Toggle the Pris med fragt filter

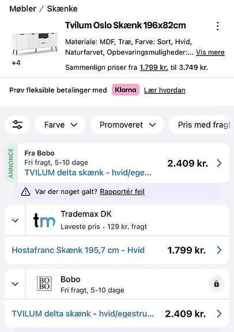[x=201, y=125]
